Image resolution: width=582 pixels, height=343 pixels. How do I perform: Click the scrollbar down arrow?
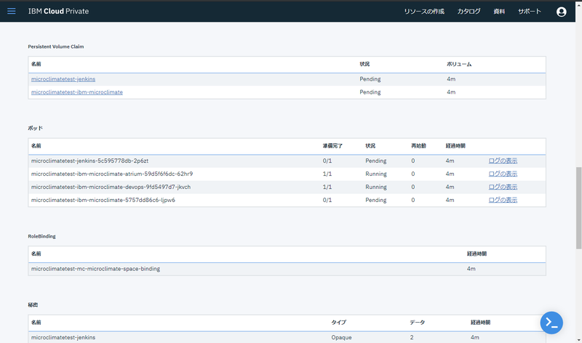click(x=578, y=339)
